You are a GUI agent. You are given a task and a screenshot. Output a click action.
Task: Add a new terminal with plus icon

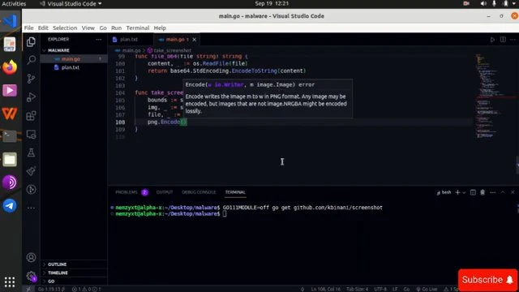pos(457,192)
